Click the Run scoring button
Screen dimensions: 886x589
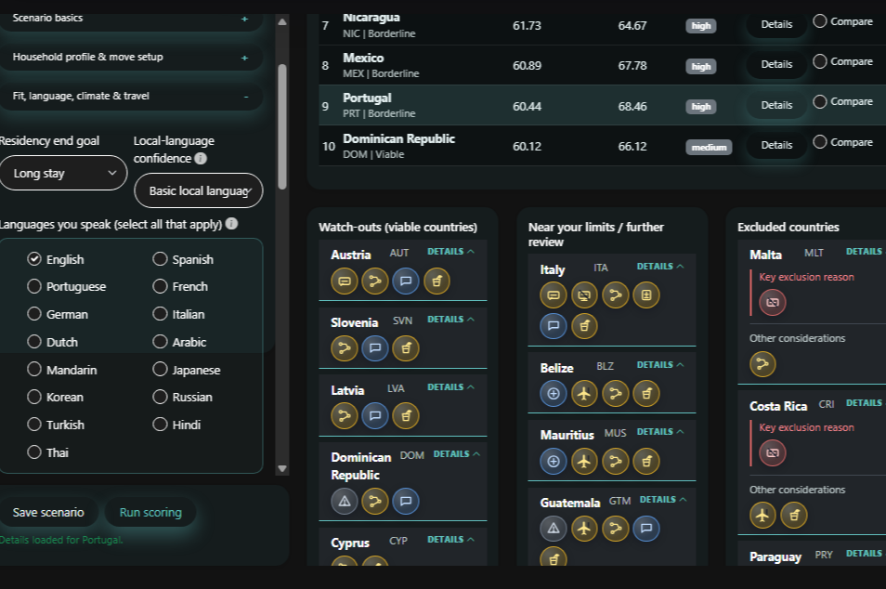(x=150, y=512)
